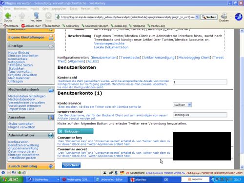Reload page using Neu laden icon
The height and width of the screenshot is (183, 244).
pyautogui.click(x=36, y=17)
